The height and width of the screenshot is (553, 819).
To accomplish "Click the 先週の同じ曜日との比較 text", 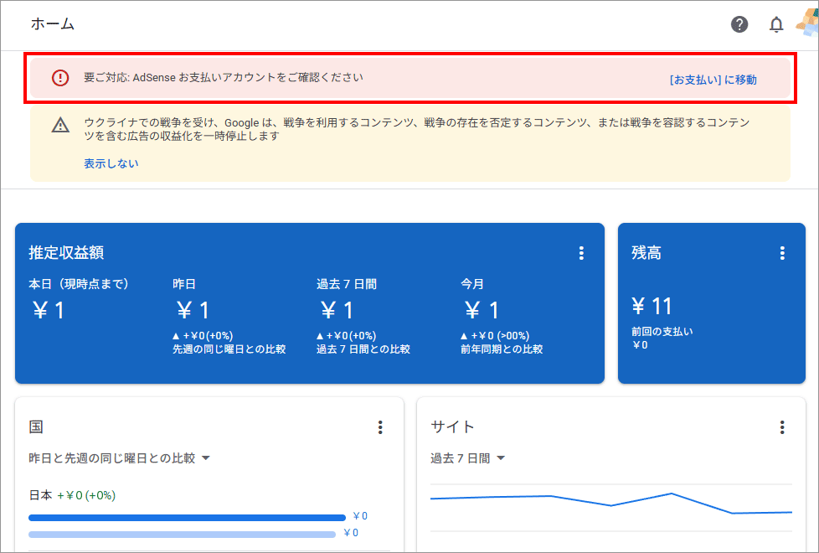I will [x=229, y=349].
